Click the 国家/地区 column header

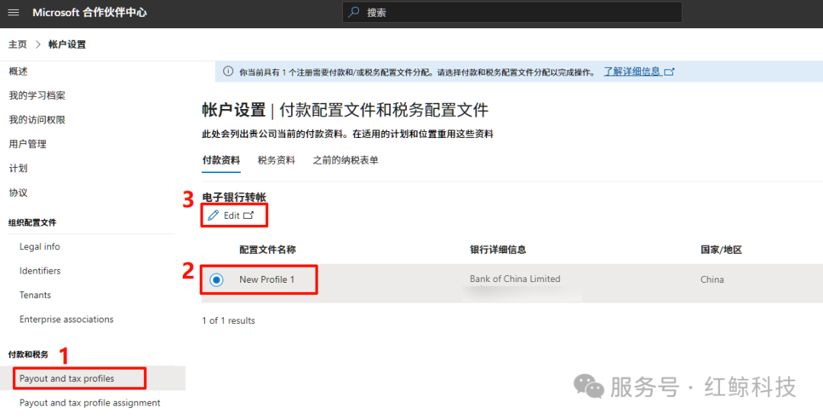(721, 250)
